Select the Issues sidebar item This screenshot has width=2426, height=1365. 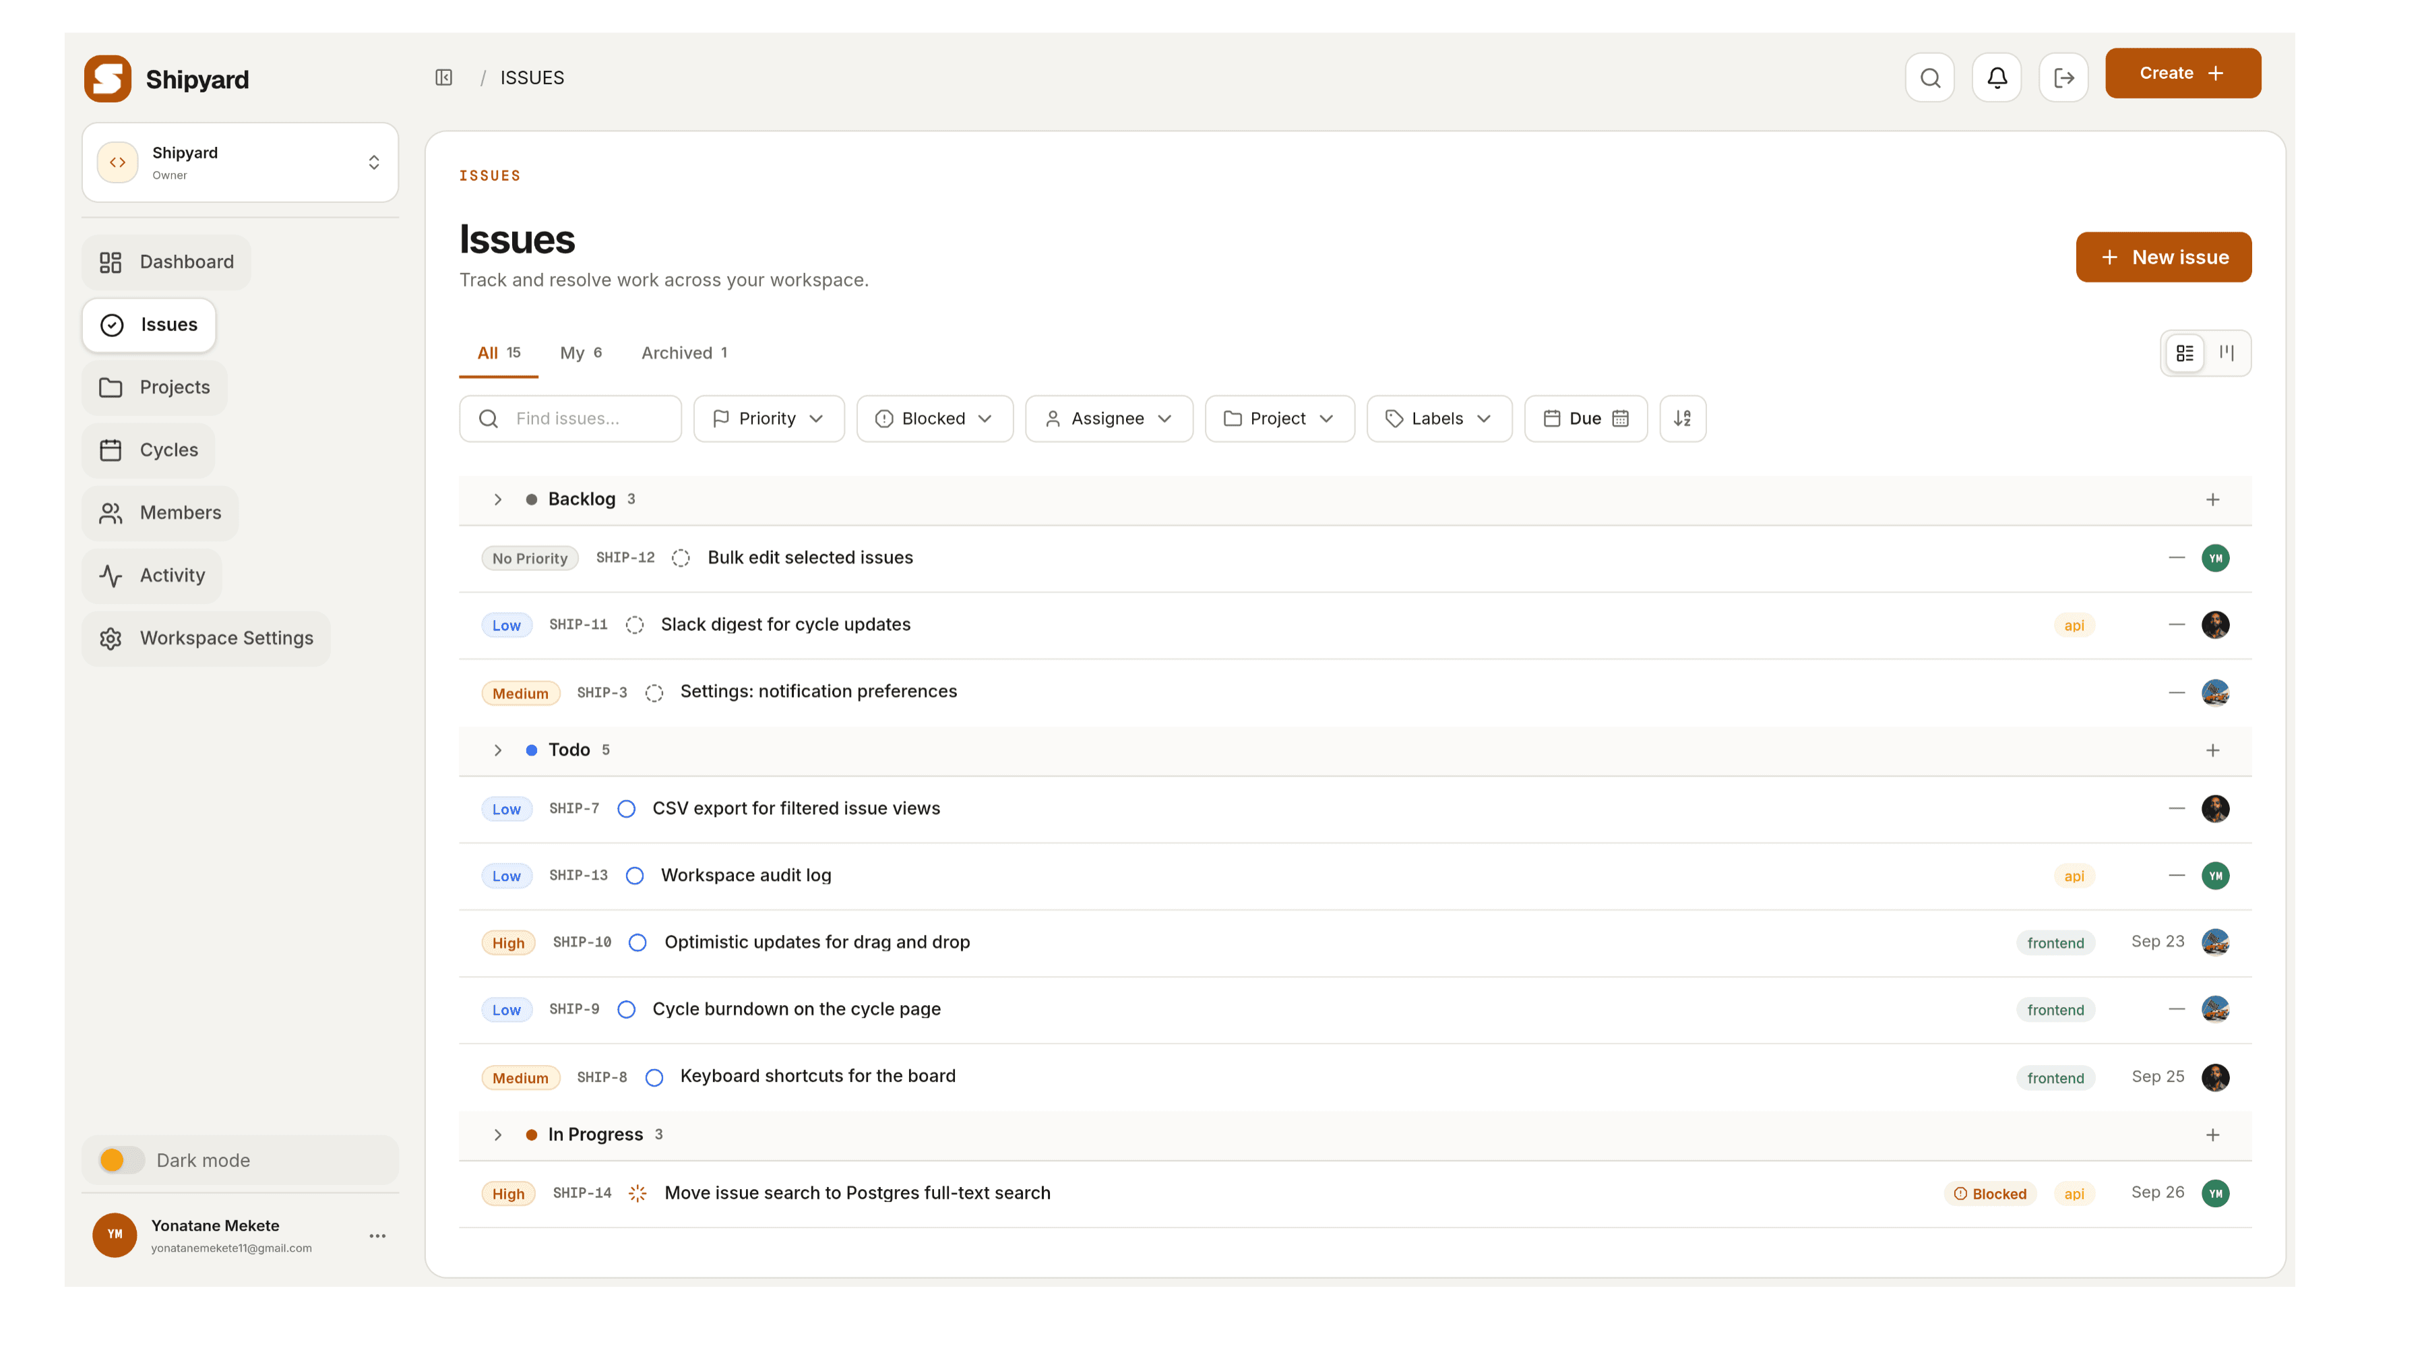149,325
